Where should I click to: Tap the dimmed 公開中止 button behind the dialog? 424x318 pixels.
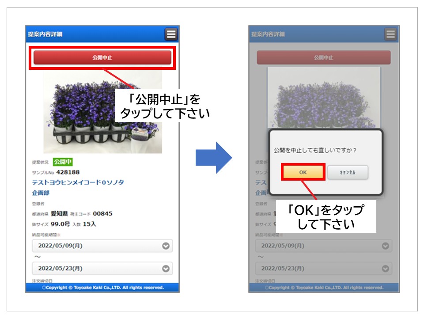click(x=324, y=57)
